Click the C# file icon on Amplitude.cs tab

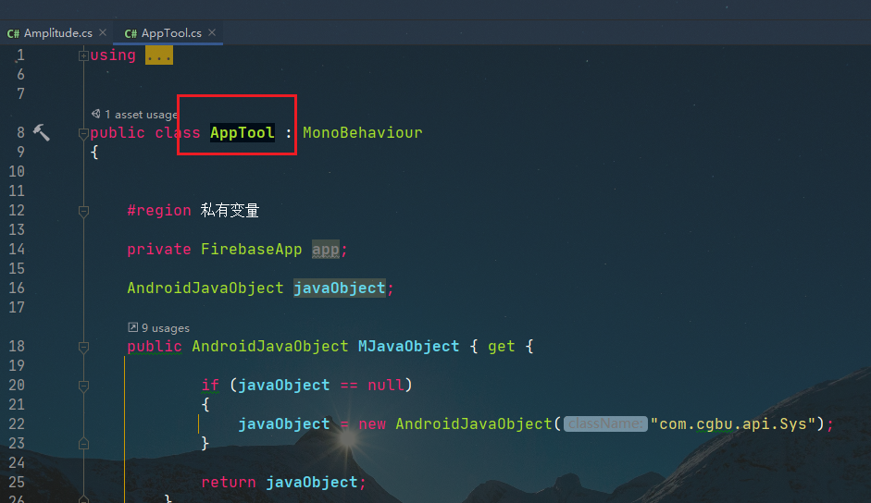13,34
